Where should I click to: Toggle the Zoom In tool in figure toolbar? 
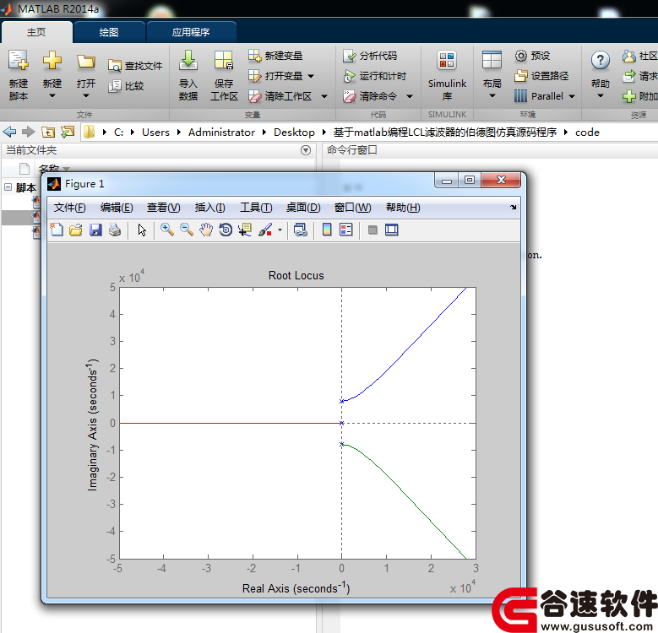[167, 230]
